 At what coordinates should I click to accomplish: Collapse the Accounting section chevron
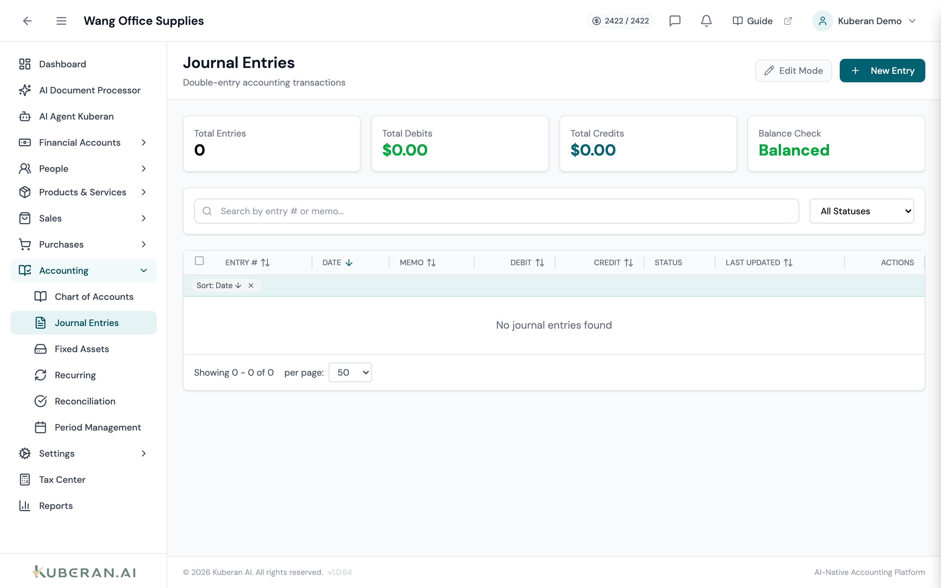[x=144, y=270]
